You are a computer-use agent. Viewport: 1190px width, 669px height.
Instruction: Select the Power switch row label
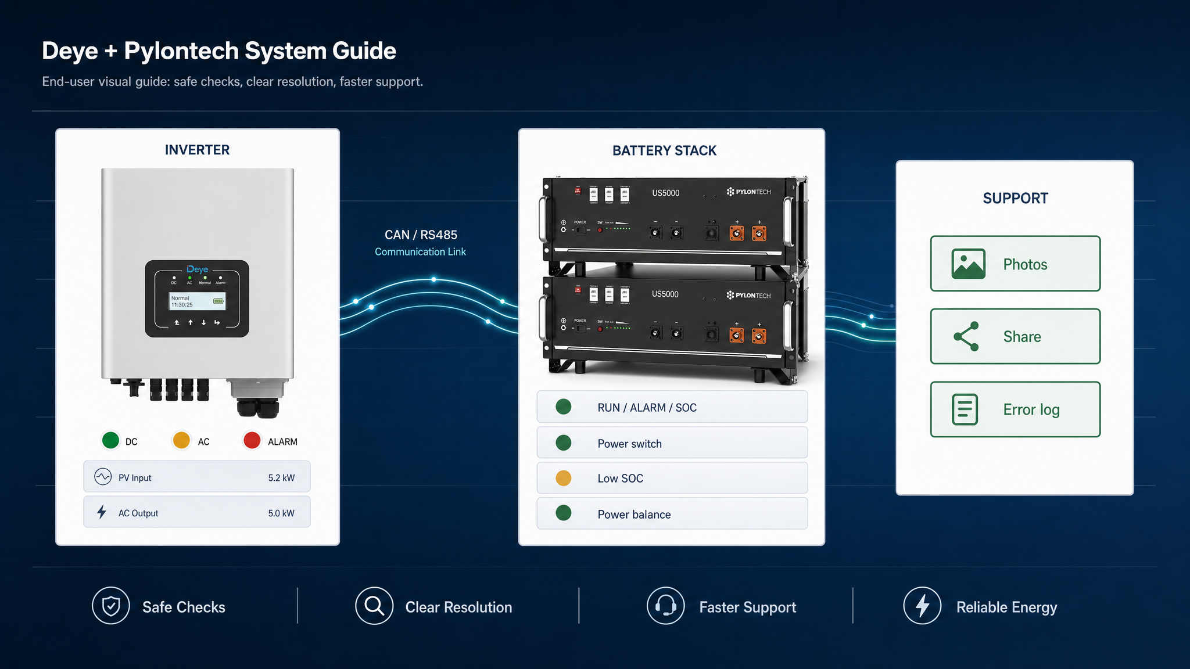[x=629, y=444]
